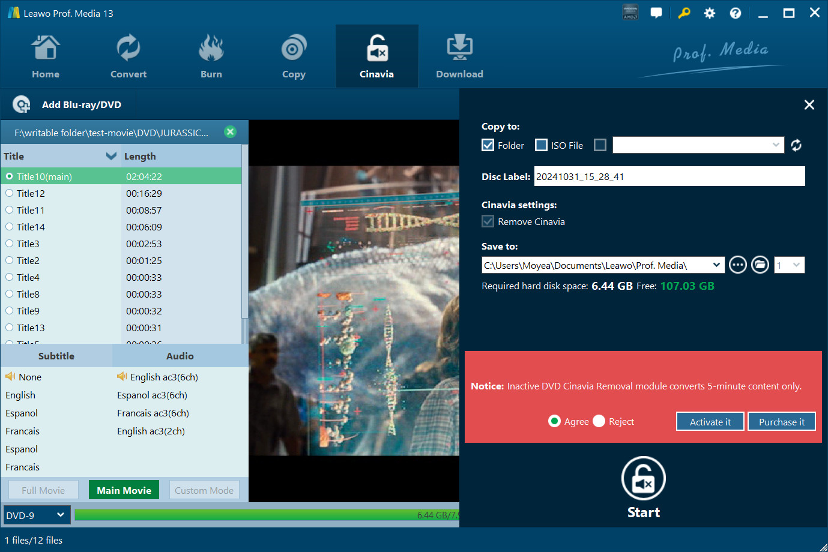The height and width of the screenshot is (552, 828).
Task: Switch to the Cinavia tab
Action: point(376,56)
